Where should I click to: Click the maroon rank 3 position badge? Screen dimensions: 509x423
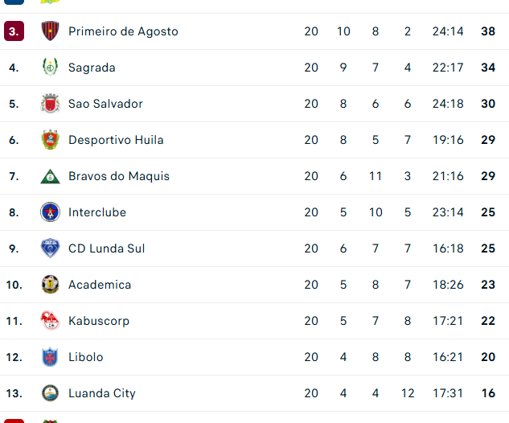point(14,31)
